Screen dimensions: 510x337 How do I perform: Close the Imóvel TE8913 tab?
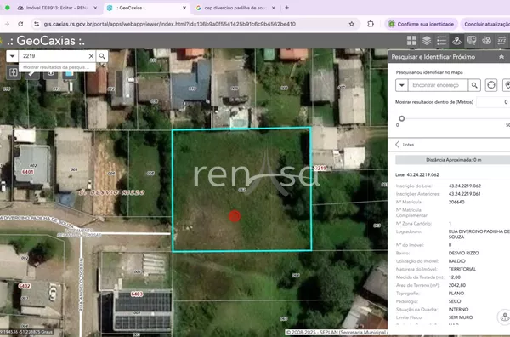(x=95, y=8)
